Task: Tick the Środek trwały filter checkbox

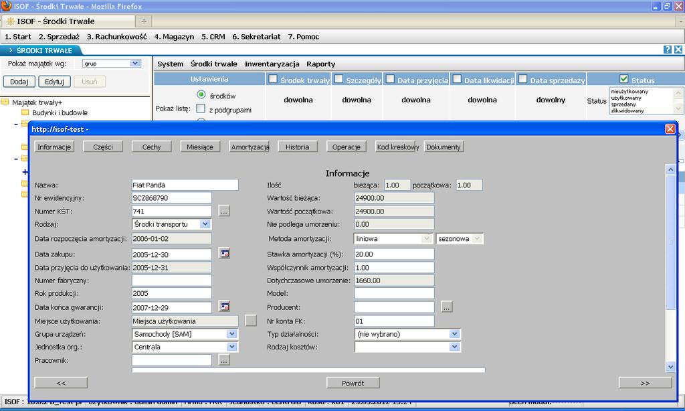Action: point(273,79)
